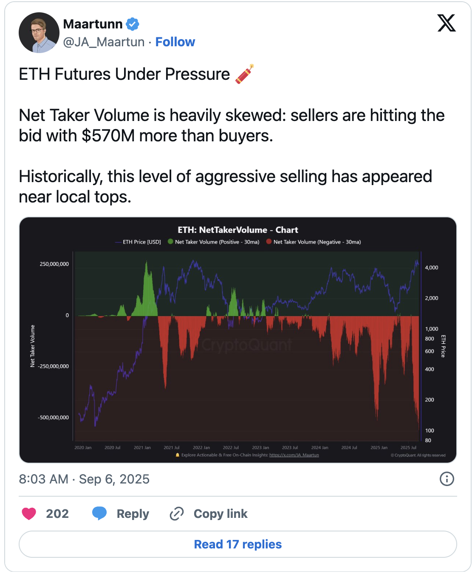Screen dimensions: 475x579
Task: Read 17 replies button
Action: (238, 544)
